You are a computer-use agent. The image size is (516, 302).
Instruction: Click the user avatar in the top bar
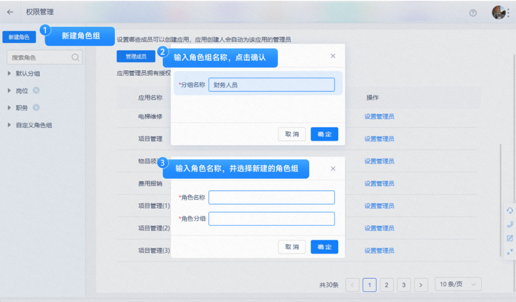[x=499, y=12]
